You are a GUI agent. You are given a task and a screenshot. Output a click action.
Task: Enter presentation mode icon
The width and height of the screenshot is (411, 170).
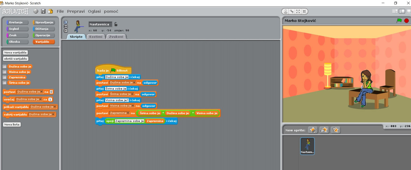pyautogui.click(x=409, y=11)
